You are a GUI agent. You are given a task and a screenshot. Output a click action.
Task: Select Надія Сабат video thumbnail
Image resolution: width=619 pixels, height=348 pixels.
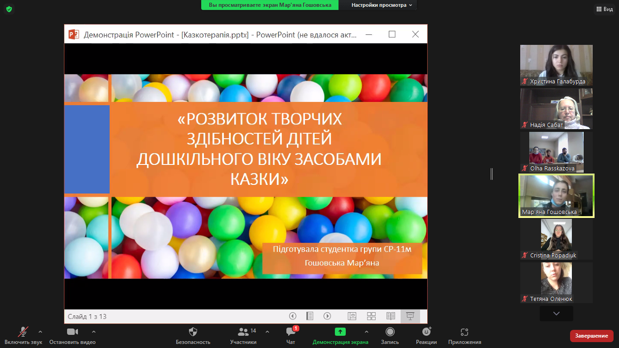556,109
